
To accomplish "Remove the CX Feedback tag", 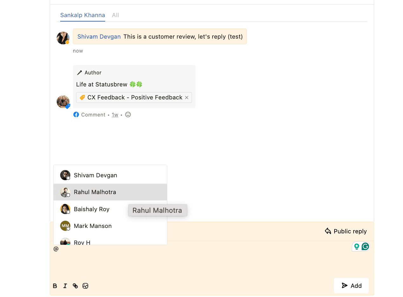I will pyautogui.click(x=187, y=98).
